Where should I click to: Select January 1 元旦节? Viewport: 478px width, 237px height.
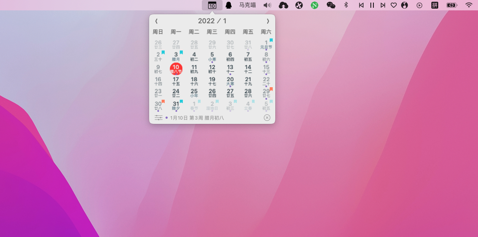(x=266, y=44)
